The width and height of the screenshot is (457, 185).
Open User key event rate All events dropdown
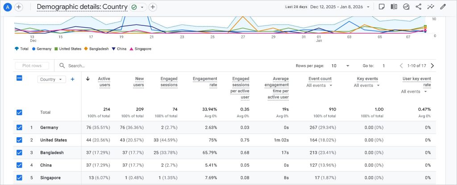click(x=414, y=91)
